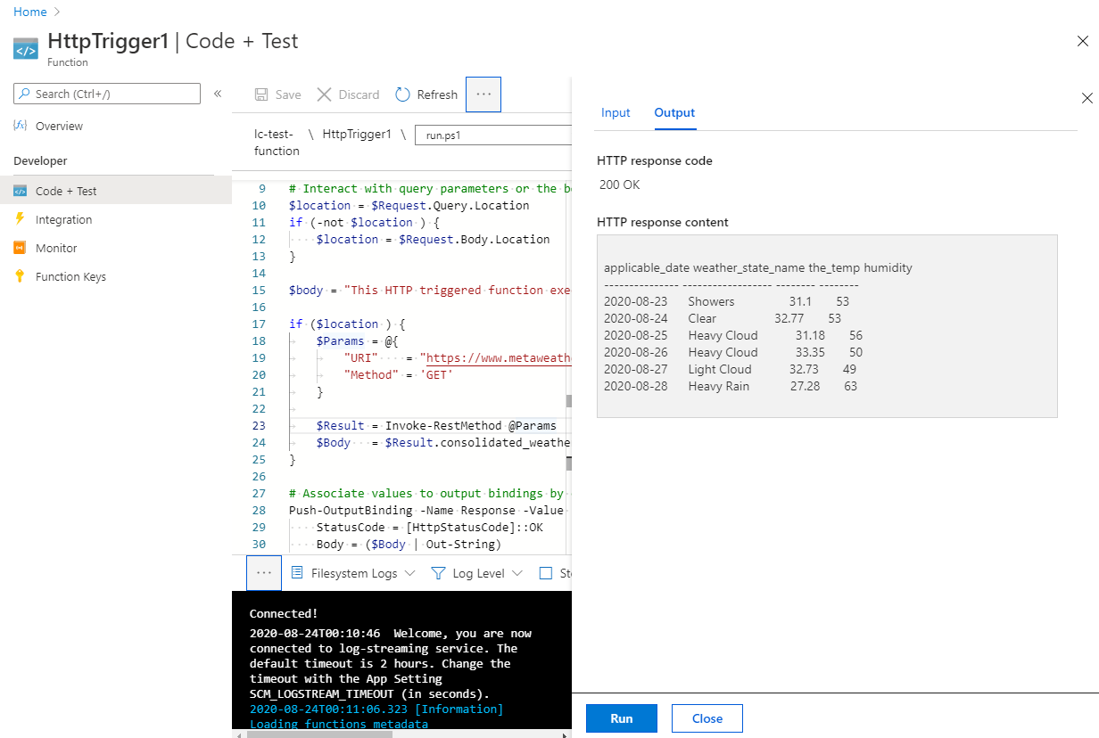Open Overview from the sidebar

point(60,125)
